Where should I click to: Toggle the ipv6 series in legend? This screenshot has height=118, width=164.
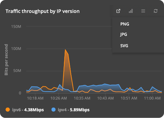[25, 110]
